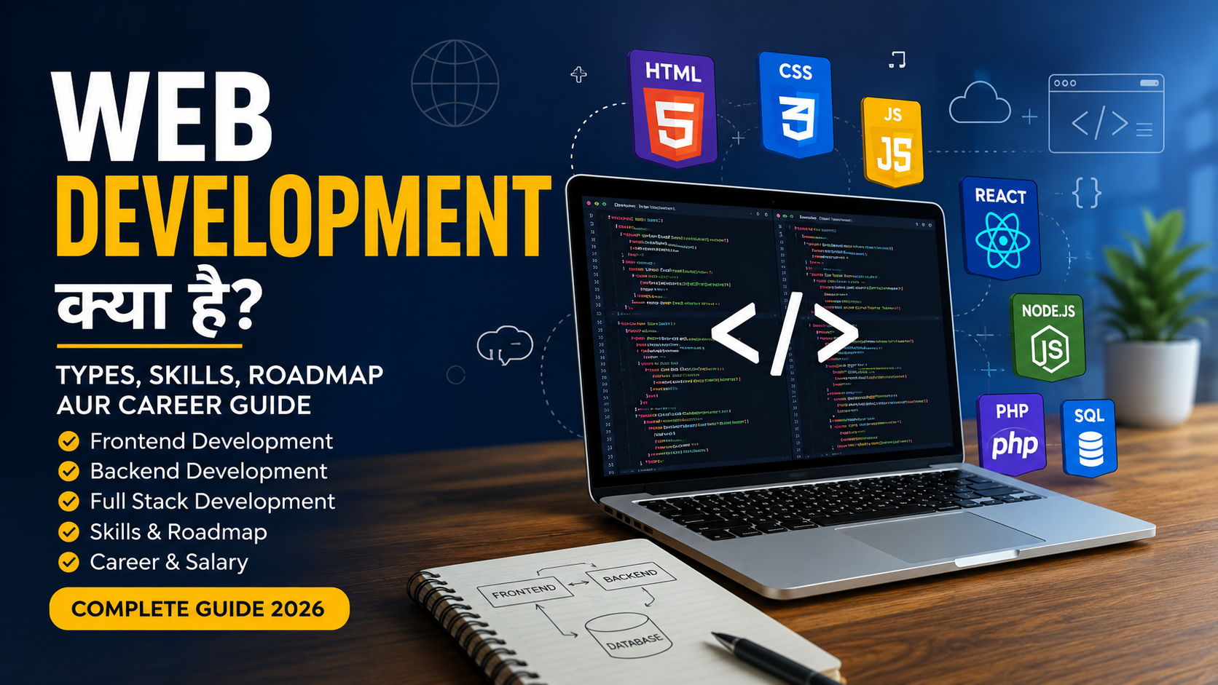Click the Full Stack Development list text
1218x685 pixels.
coord(212,502)
